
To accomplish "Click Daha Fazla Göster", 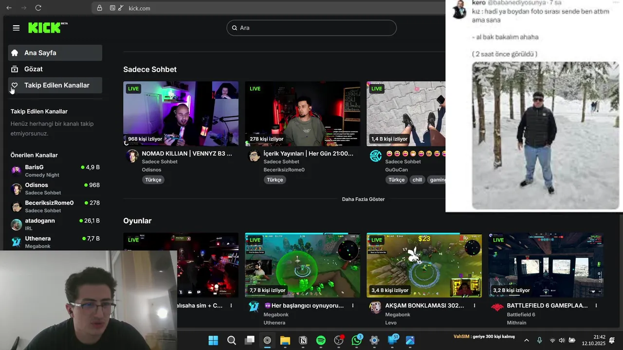I will tap(363, 199).
